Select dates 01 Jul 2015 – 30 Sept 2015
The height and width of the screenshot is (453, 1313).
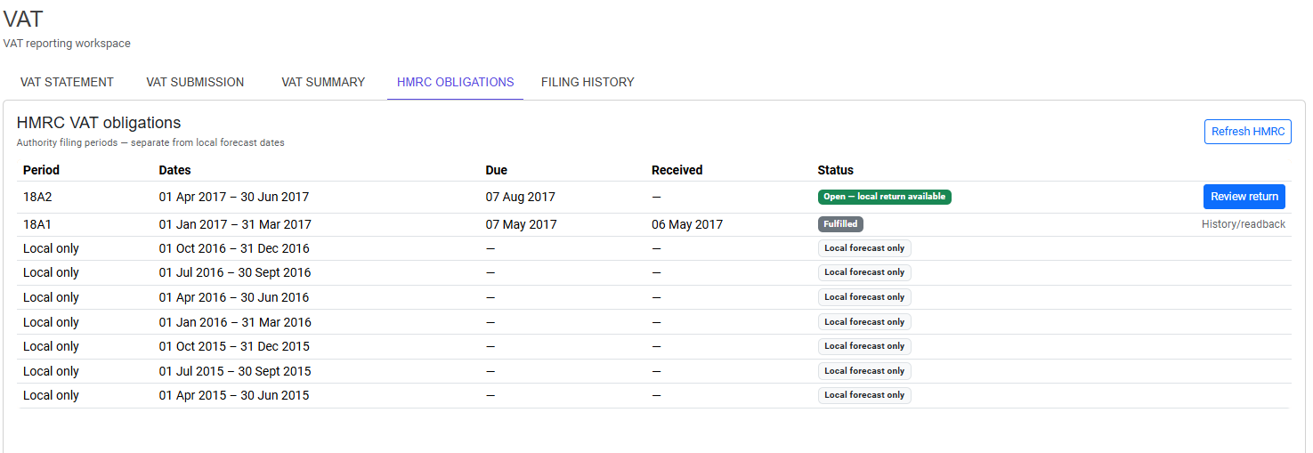[x=235, y=371]
